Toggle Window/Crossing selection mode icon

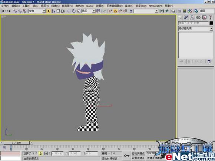63,11
